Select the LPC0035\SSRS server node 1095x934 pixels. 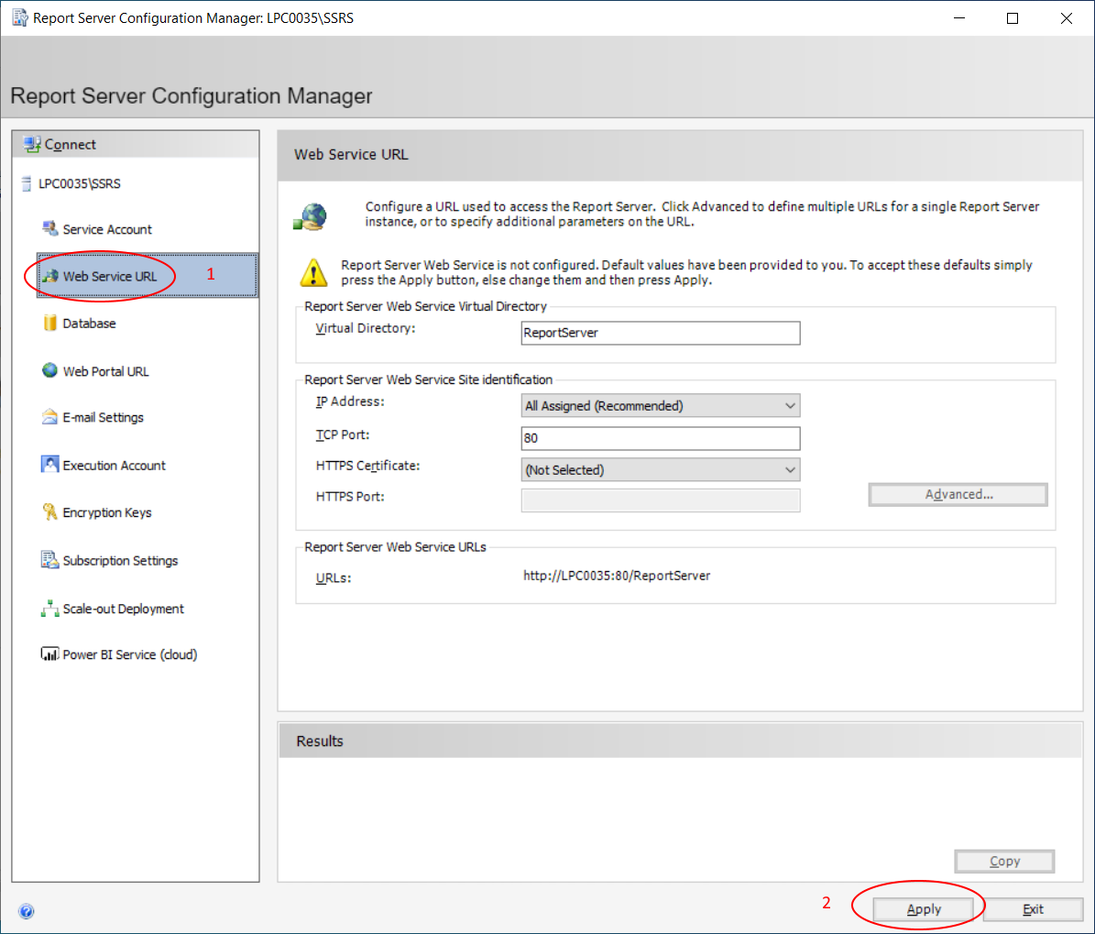coord(79,183)
